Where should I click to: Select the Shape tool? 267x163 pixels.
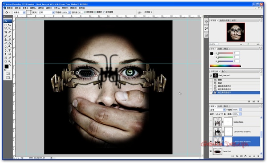9,54
